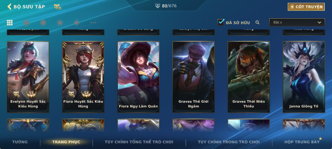This screenshot has height=149, width=332.
Task: Go back using the Bộ Sưu Tập arrow
Action: [x=9, y=7]
